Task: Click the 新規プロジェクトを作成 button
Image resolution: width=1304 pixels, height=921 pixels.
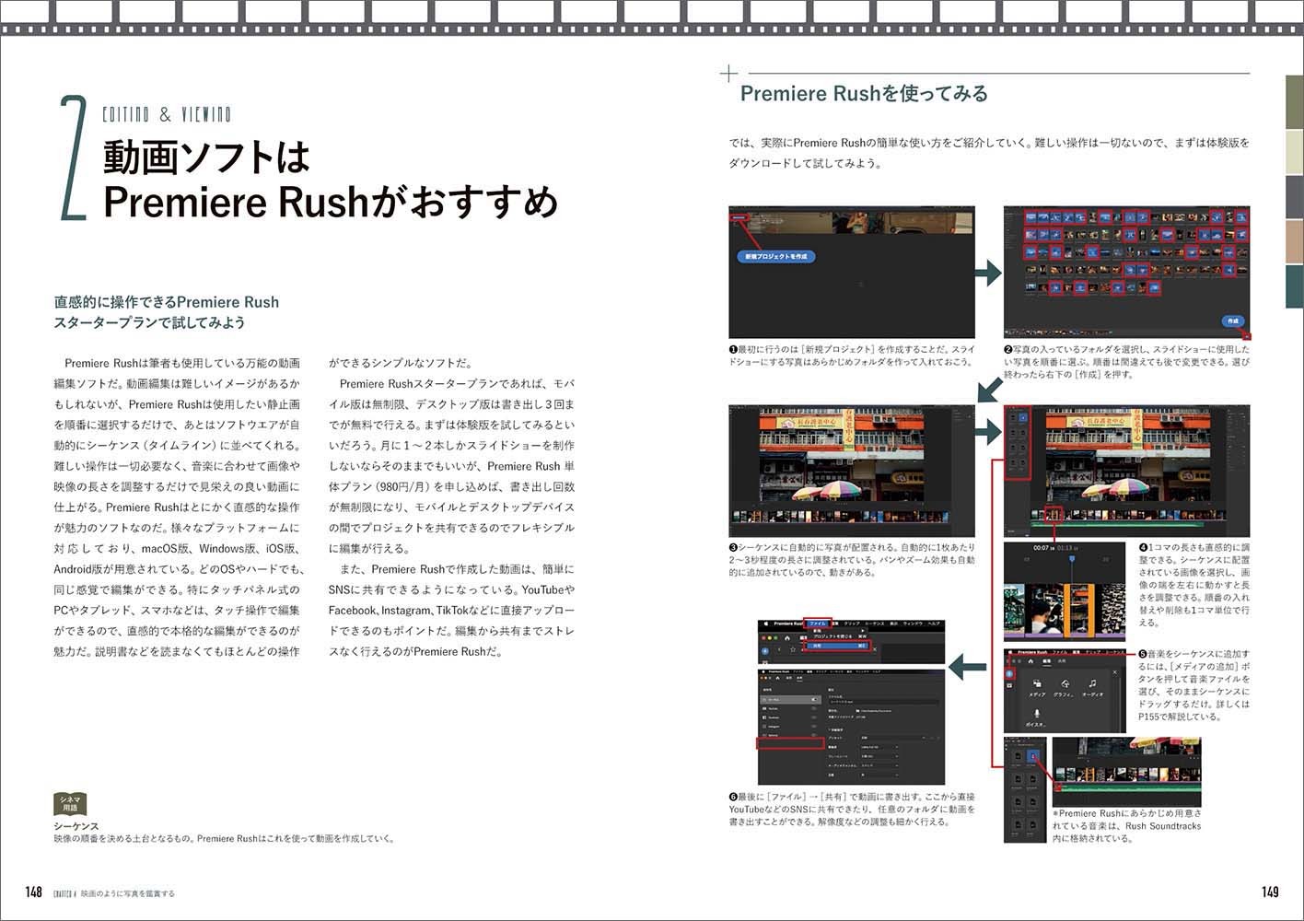Action: (778, 256)
